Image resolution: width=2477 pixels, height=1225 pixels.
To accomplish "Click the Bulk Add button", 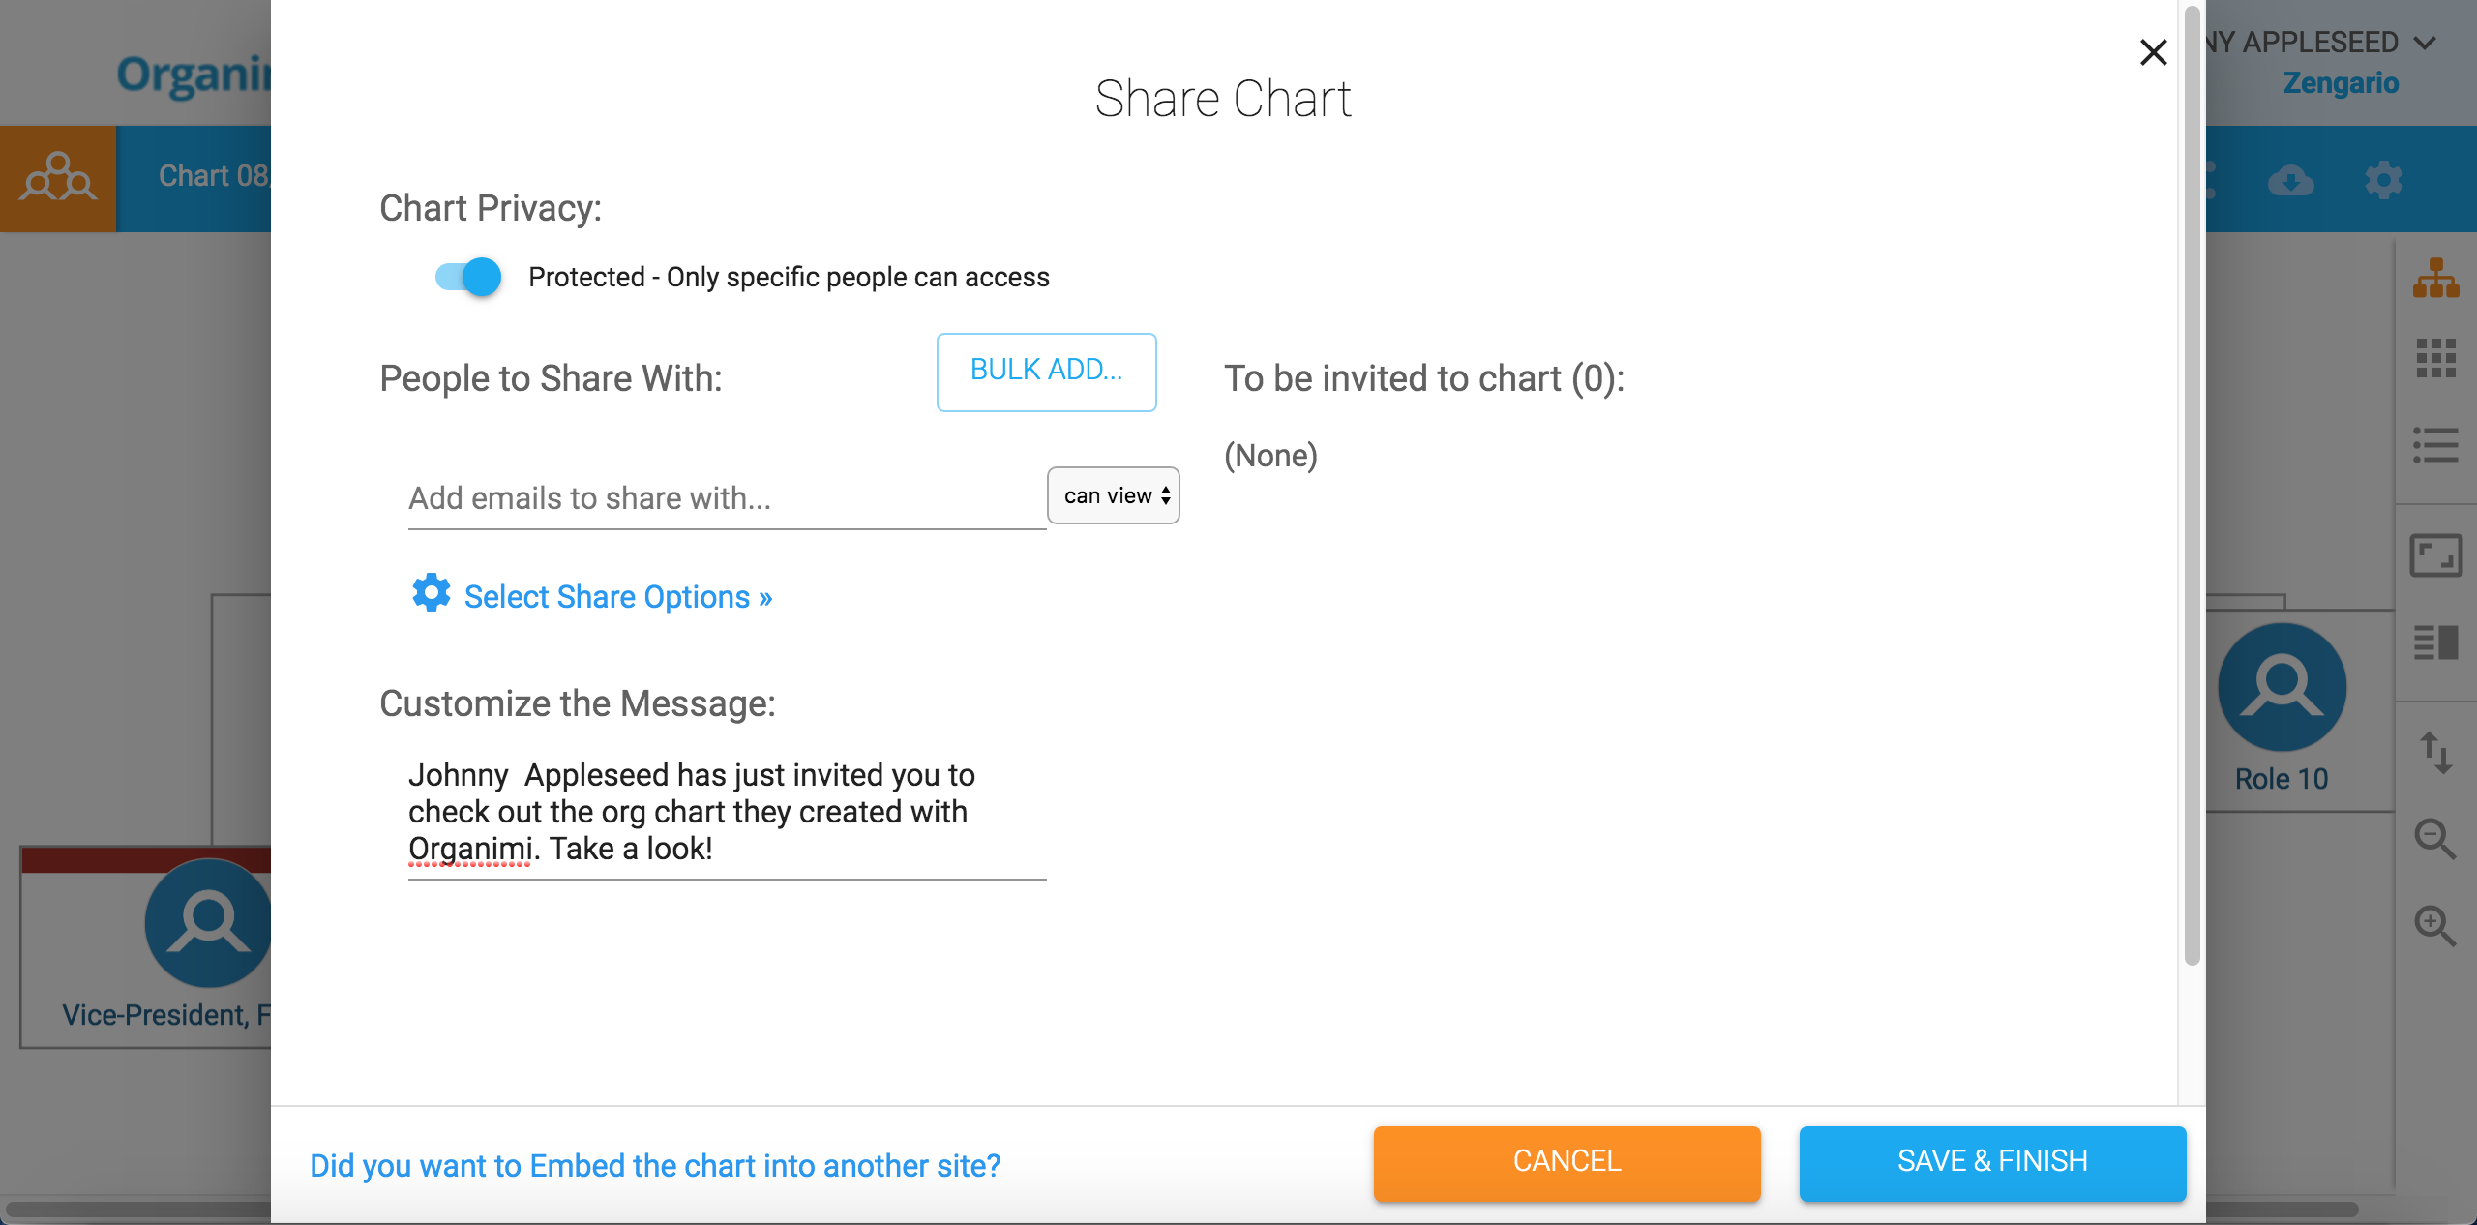I will point(1046,372).
